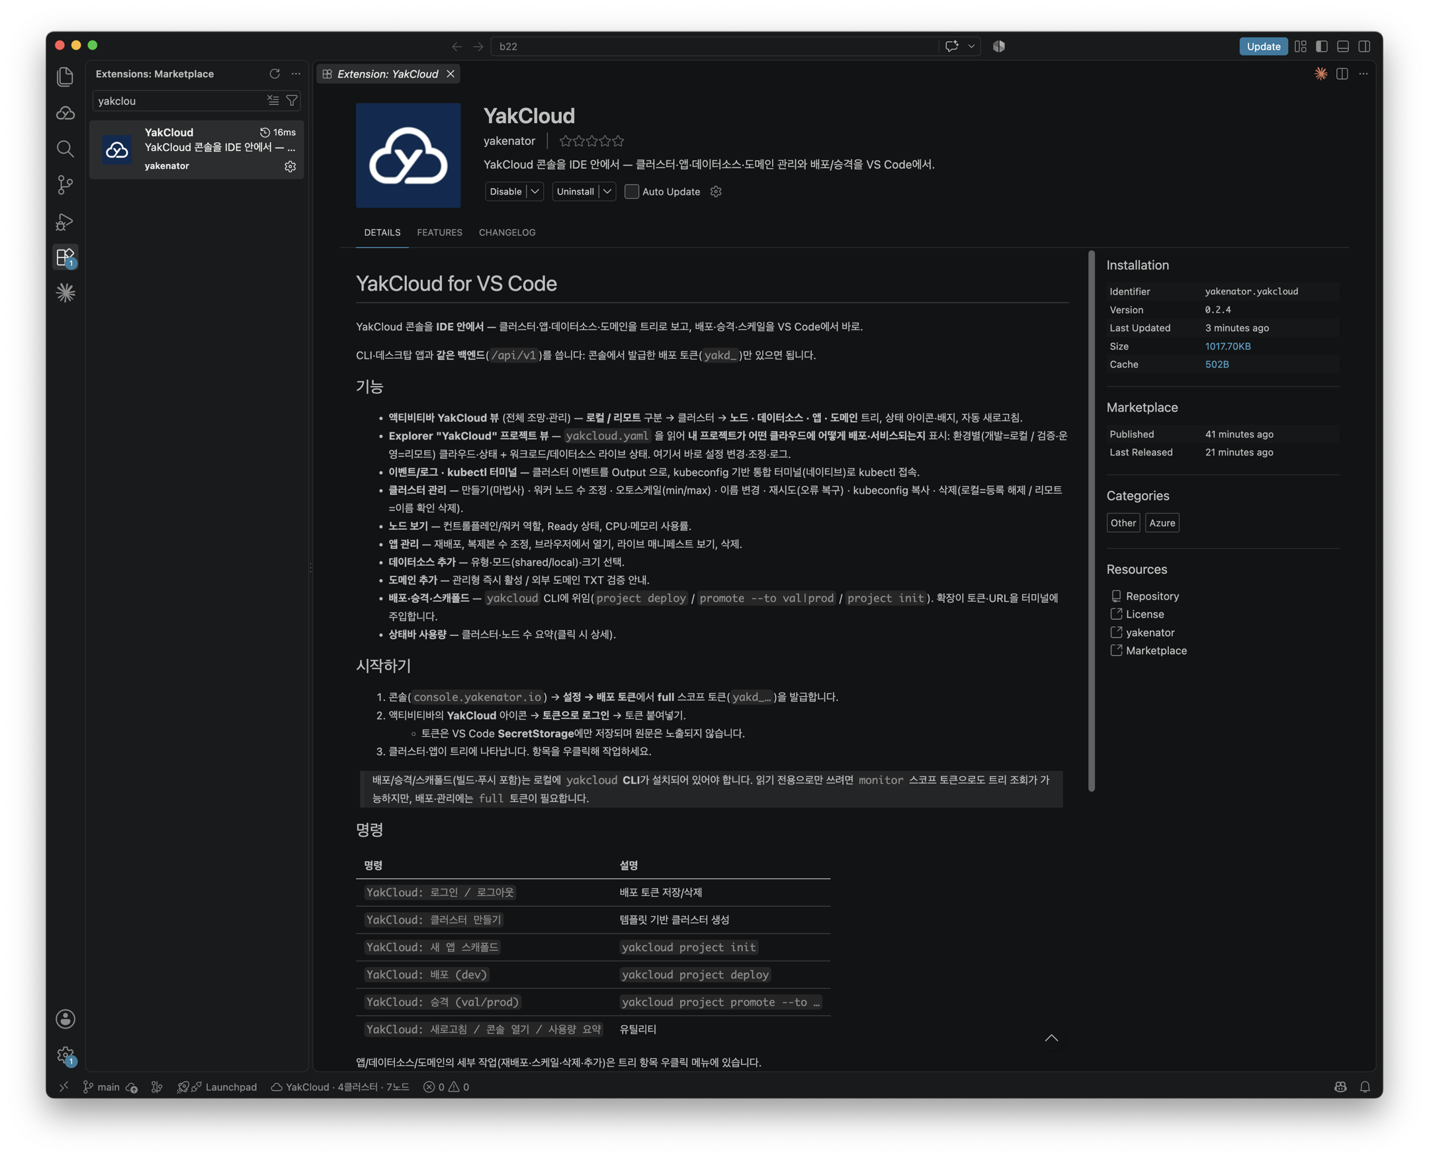The image size is (1429, 1159).
Task: Enable the Auto Update checkbox
Action: point(631,191)
